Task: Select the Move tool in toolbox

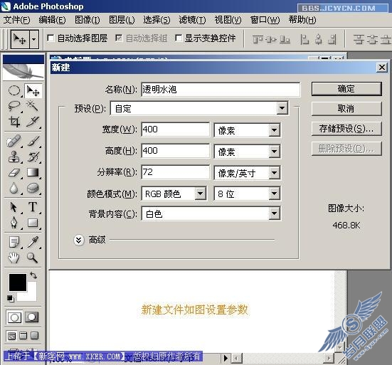Action: pyautogui.click(x=33, y=90)
